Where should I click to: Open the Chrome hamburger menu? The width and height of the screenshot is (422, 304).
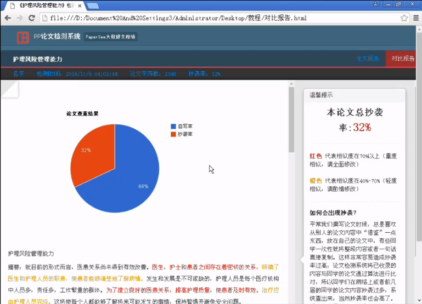pyautogui.click(x=416, y=18)
